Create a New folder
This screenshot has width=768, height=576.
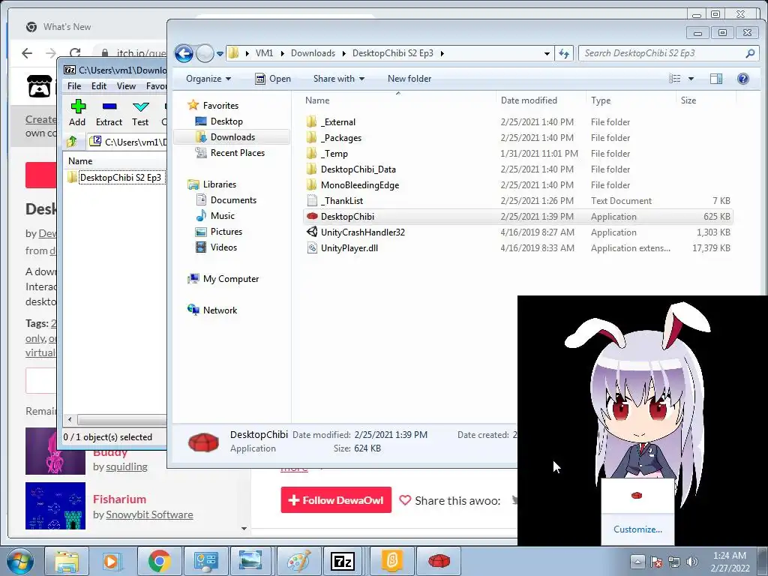[x=409, y=79]
